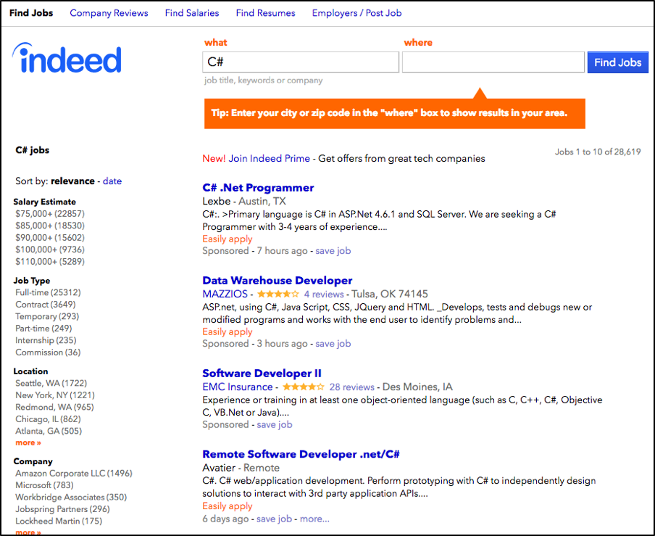Filter by Contract job type
Screen dimensions: 655x536
point(46,305)
